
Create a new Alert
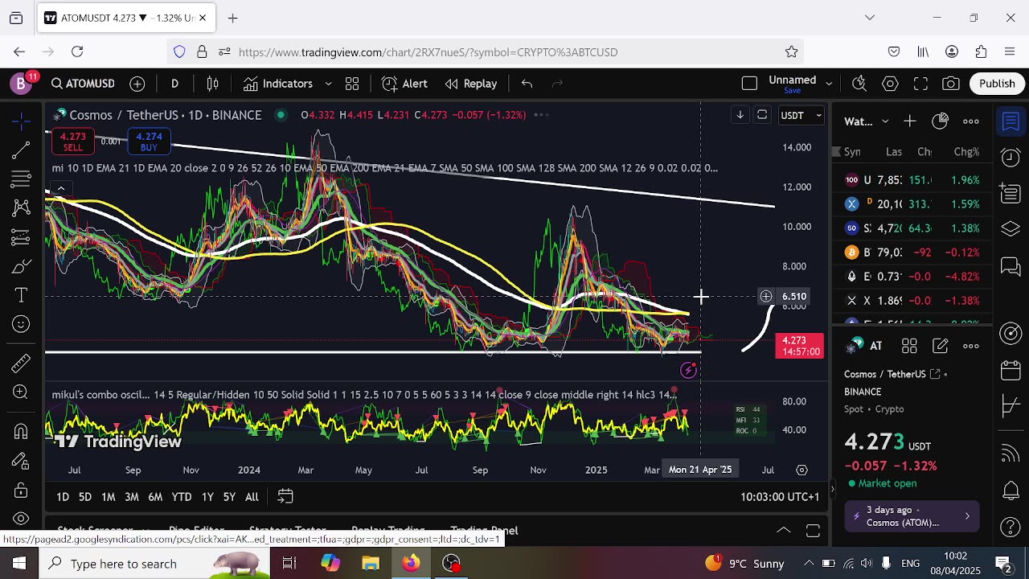[405, 84]
